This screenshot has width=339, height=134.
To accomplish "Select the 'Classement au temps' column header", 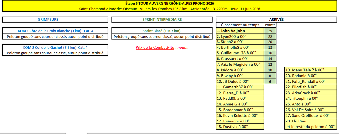I will click(240, 25).
